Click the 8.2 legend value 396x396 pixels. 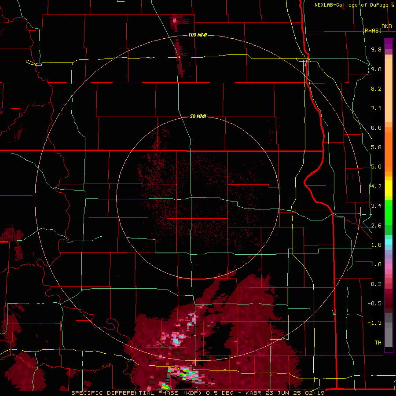pyautogui.click(x=376, y=88)
